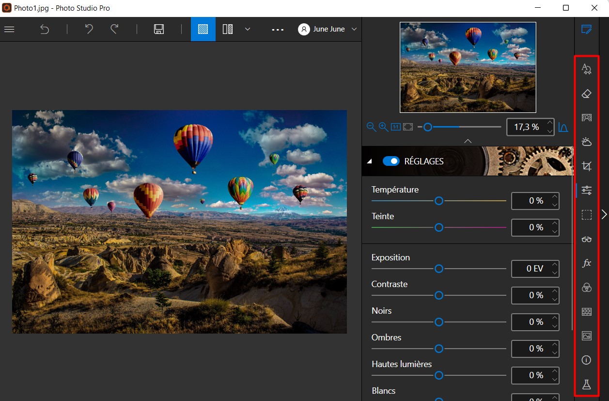
Task: Open the compare view options dropdown
Action: click(x=248, y=29)
